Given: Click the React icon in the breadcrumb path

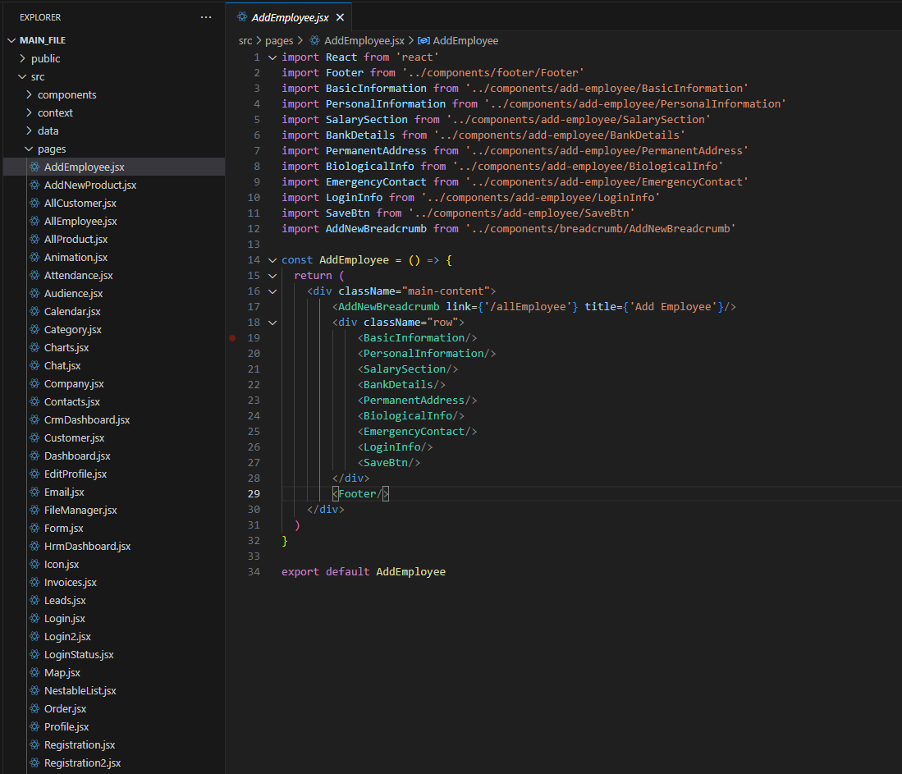Looking at the screenshot, I should click(x=314, y=40).
